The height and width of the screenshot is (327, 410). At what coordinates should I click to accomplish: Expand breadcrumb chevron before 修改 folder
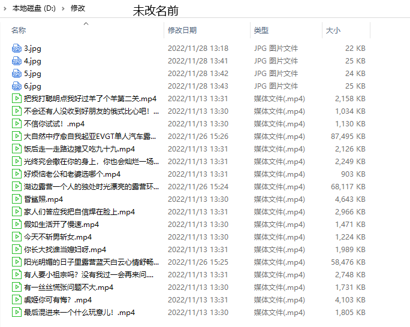(x=63, y=8)
